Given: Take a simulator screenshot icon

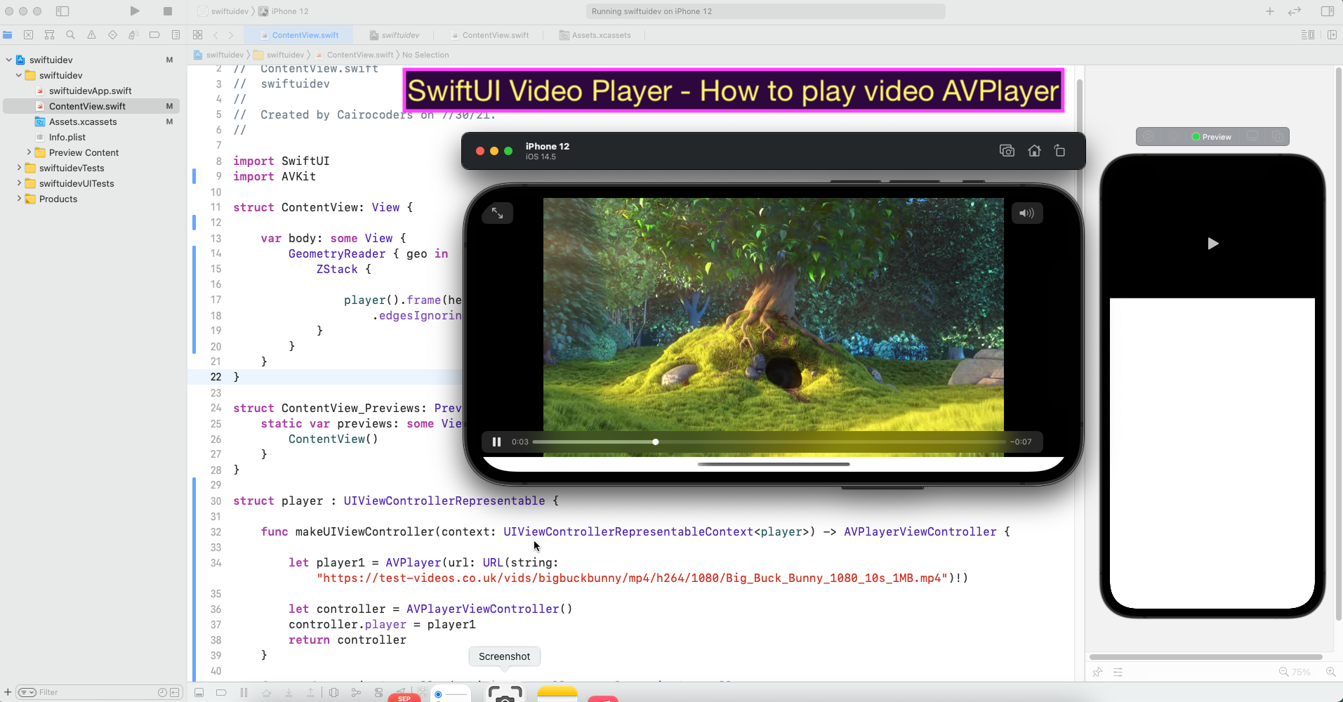Looking at the screenshot, I should tap(1007, 151).
